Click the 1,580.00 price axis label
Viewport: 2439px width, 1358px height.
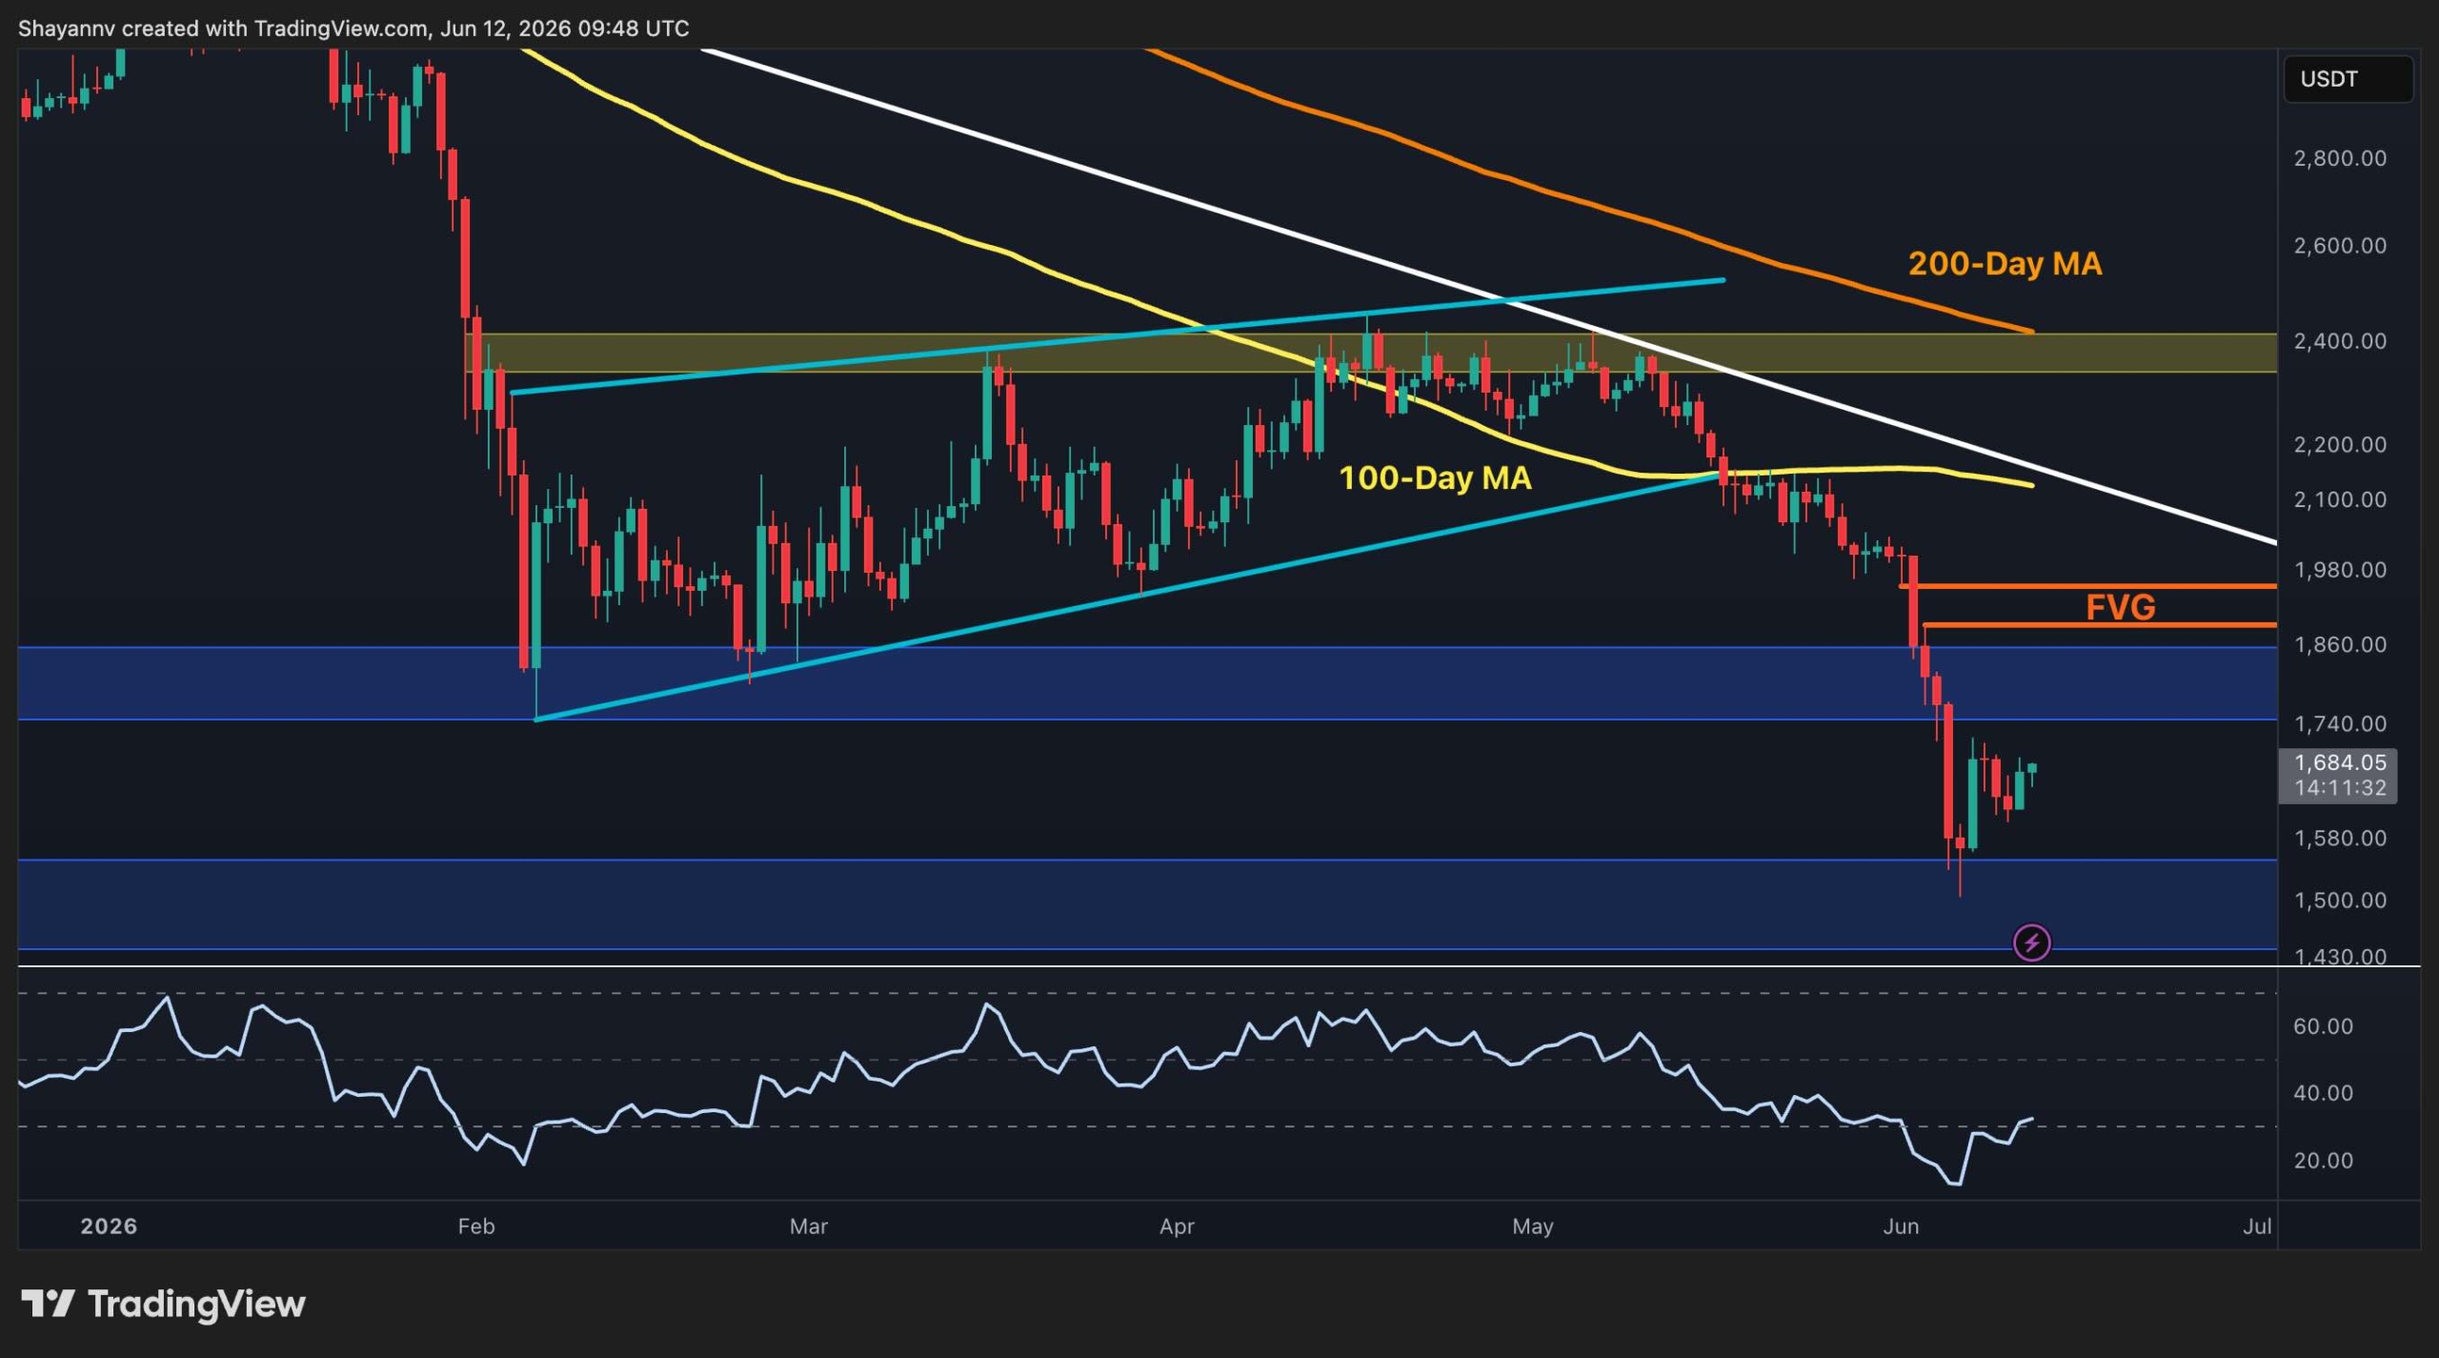[x=2340, y=839]
